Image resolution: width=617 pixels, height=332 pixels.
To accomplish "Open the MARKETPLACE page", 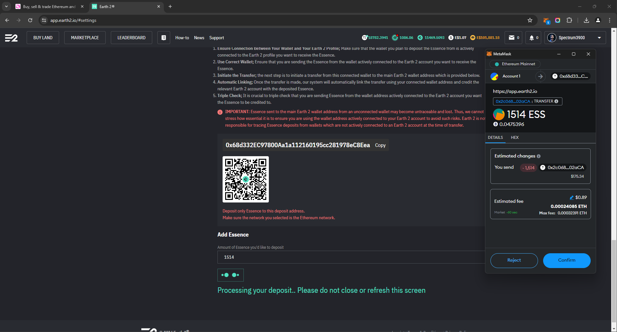I will [x=85, y=38].
